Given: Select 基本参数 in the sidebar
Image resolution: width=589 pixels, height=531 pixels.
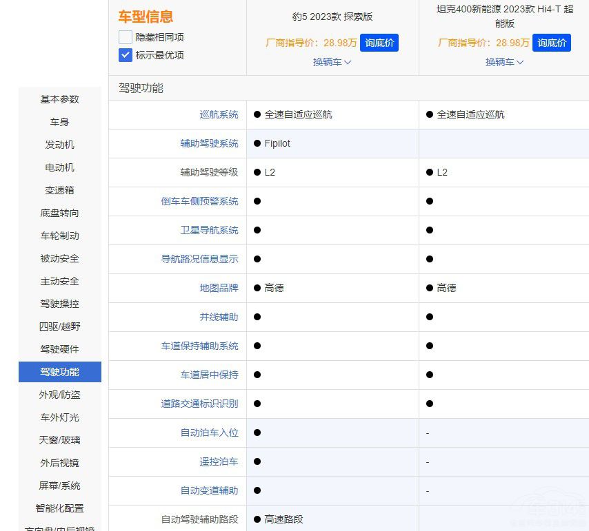Looking at the screenshot, I should pyautogui.click(x=60, y=99).
